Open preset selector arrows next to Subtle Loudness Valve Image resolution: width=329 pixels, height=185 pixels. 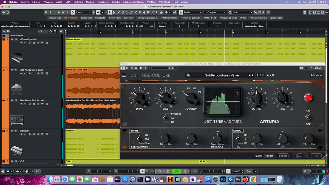tap(251, 75)
